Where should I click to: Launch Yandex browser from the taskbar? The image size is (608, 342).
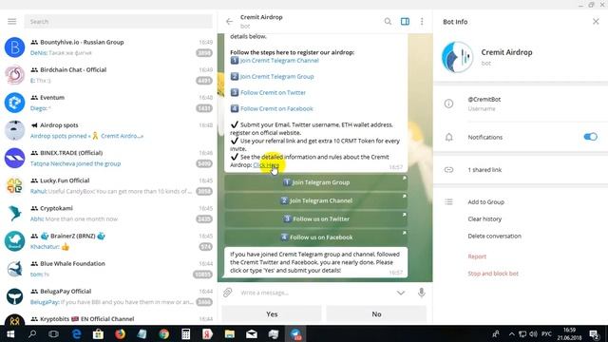point(207,334)
